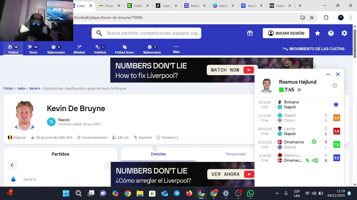The height and width of the screenshot is (200, 357).
Task: Open WhatsApp from taskbar
Action: (x=250, y=193)
